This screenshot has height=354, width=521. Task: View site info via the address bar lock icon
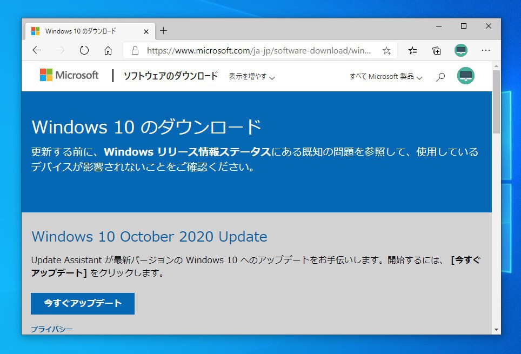coord(135,50)
